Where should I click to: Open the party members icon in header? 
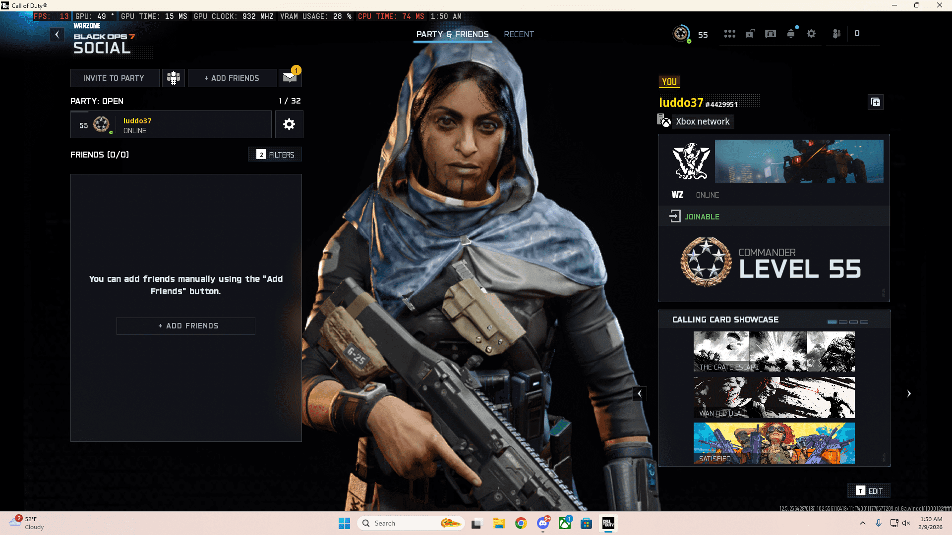837,34
